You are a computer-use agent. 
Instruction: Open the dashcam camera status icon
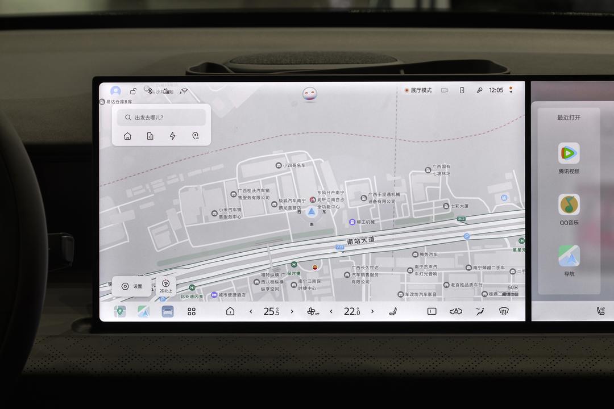click(445, 90)
